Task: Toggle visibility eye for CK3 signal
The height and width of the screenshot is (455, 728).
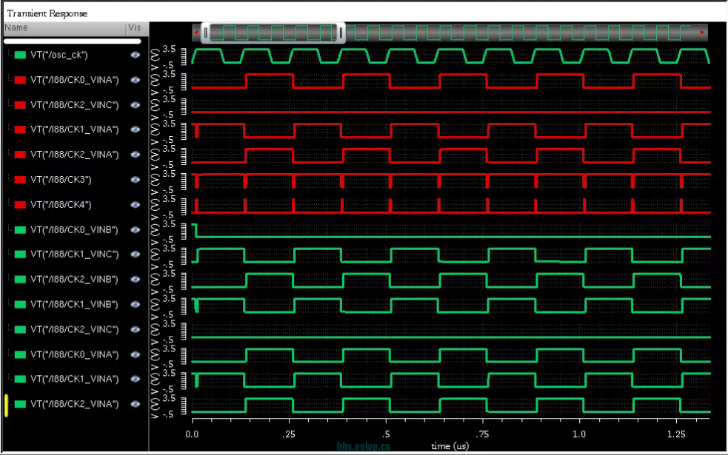Action: (135, 180)
